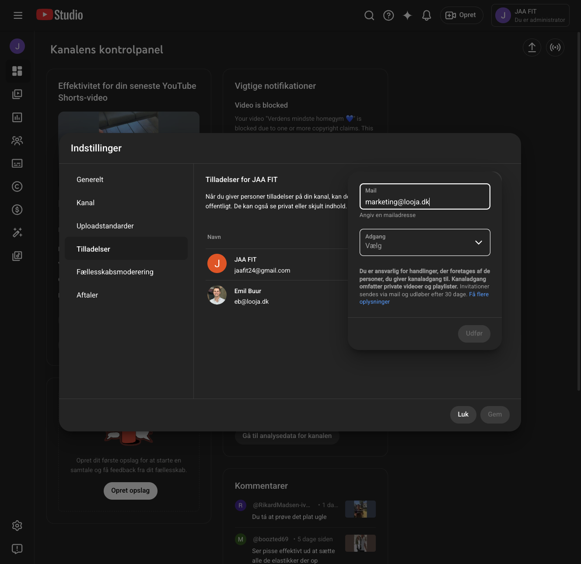Click the JAA FIT orange avatar
This screenshot has height=564, width=581.
coord(217,263)
